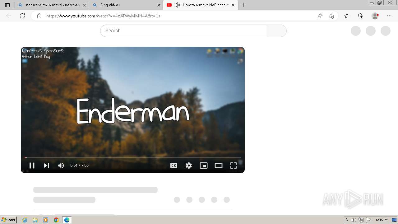
Task: Launch Chrome from taskbar
Action: click(56, 220)
